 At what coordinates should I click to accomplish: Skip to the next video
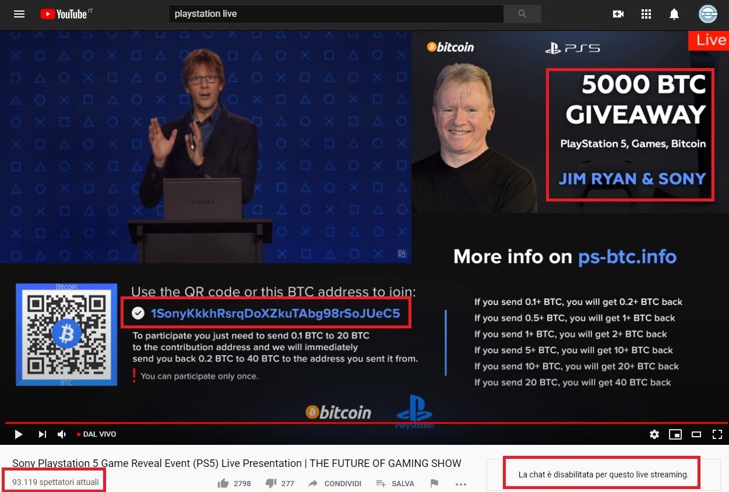click(42, 434)
